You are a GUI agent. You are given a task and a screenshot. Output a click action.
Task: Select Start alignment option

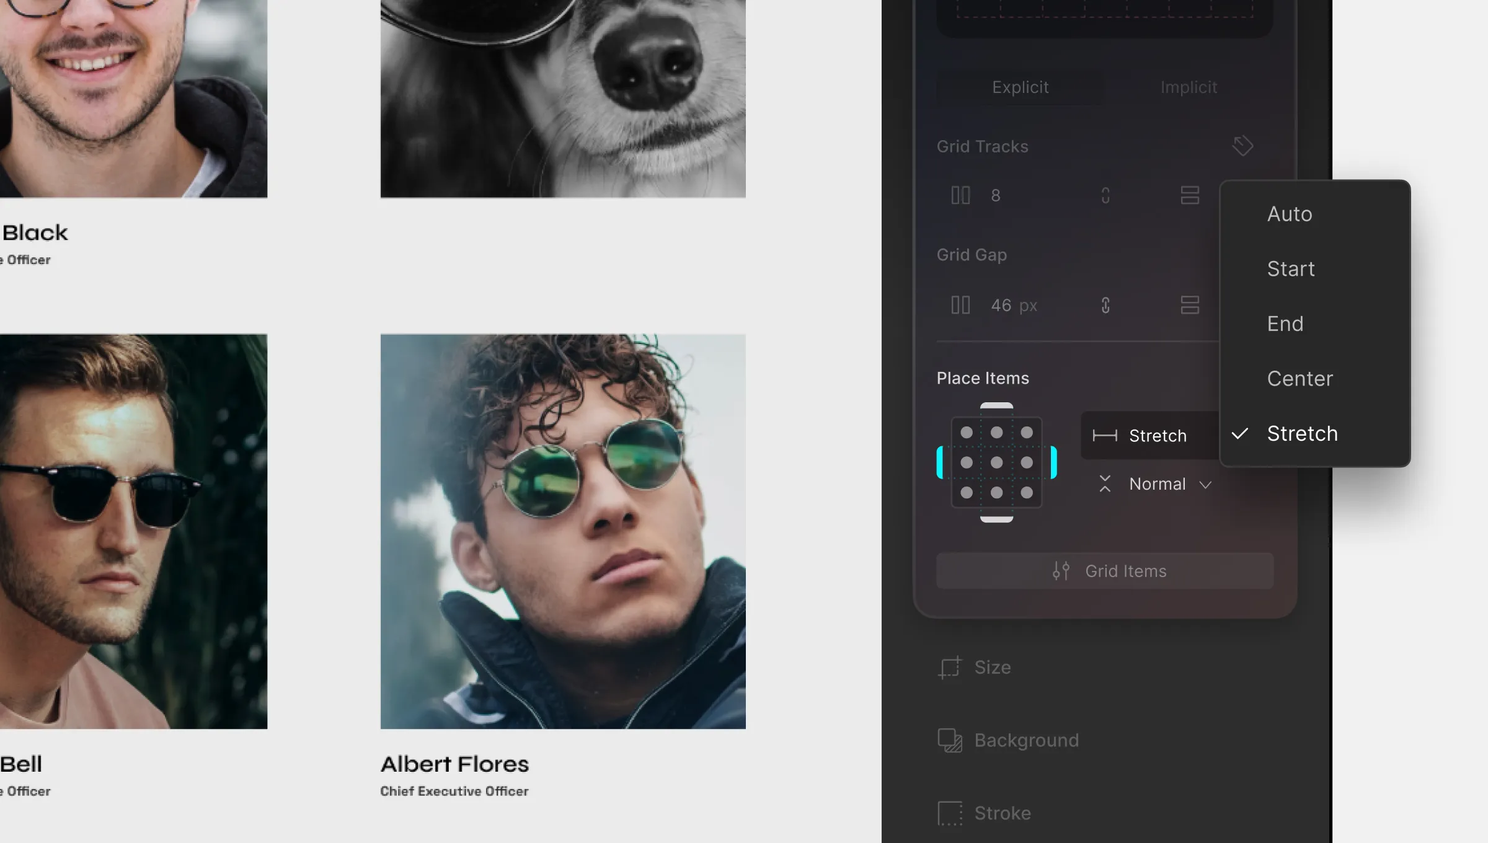click(x=1291, y=269)
